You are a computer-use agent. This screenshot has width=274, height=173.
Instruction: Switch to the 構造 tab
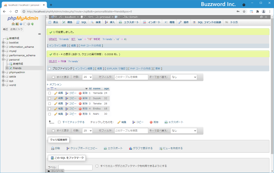(x=67, y=22)
